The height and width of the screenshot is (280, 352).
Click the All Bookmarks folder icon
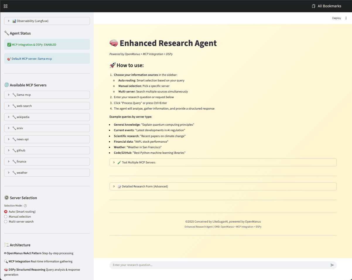pos(313,6)
